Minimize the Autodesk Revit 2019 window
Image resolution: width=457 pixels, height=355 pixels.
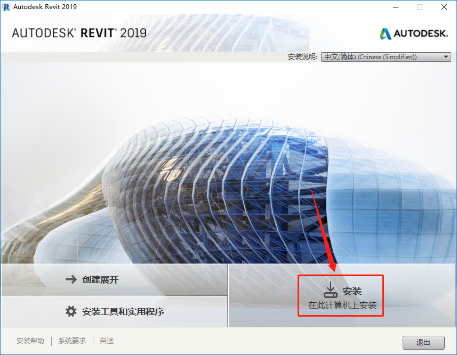396,7
